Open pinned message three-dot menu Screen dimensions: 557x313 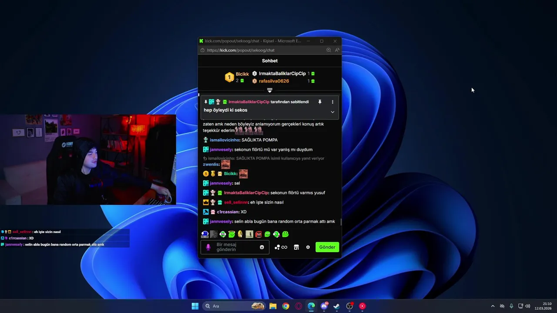(x=332, y=102)
